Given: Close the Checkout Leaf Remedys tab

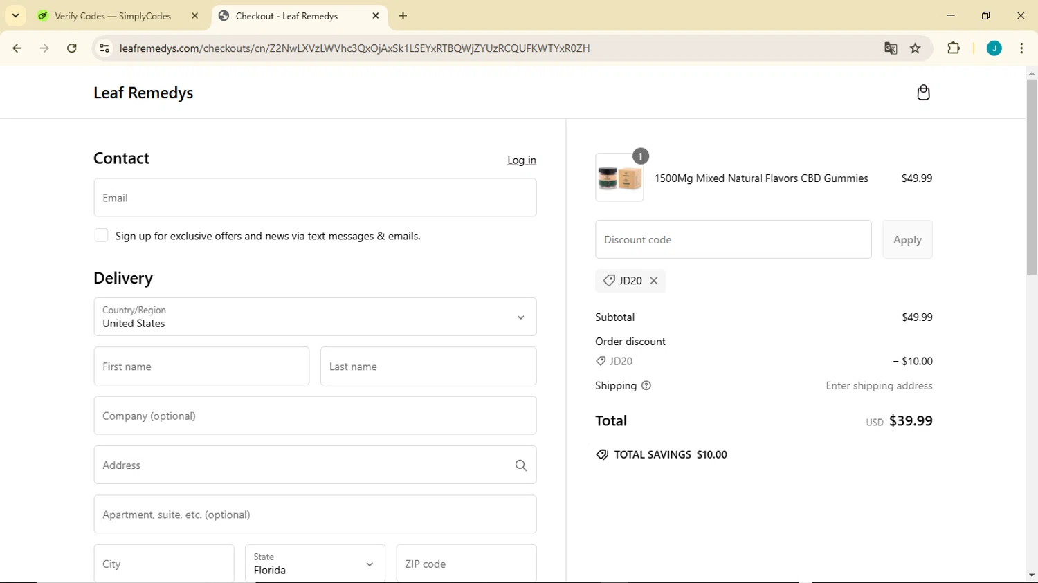Looking at the screenshot, I should click(376, 16).
